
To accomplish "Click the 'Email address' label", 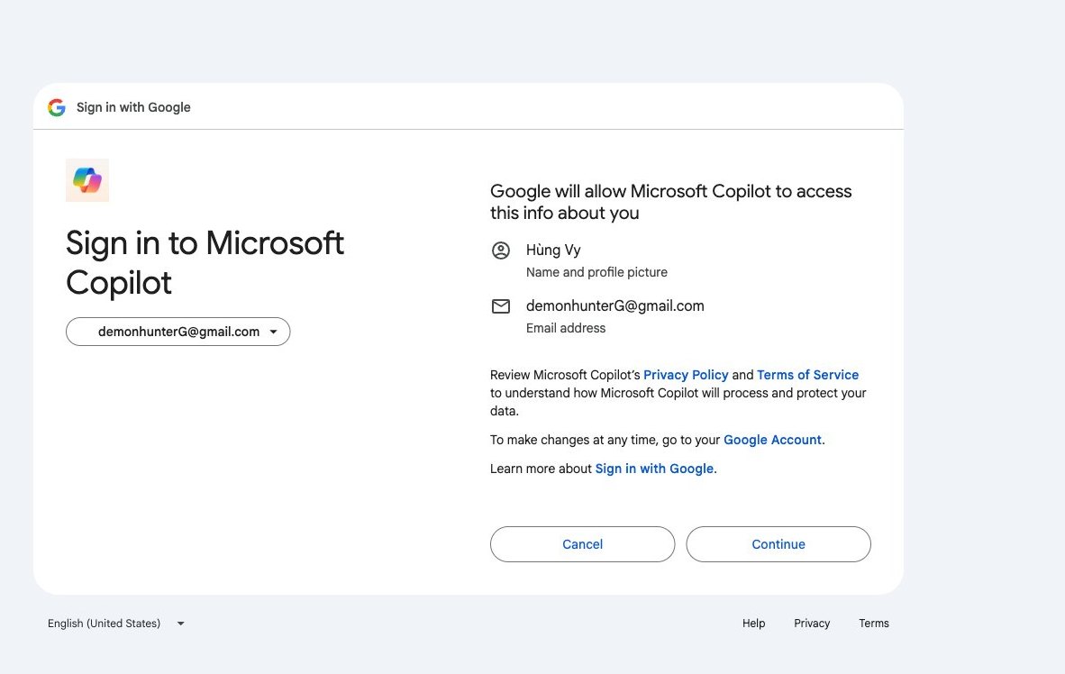I will [x=566, y=328].
